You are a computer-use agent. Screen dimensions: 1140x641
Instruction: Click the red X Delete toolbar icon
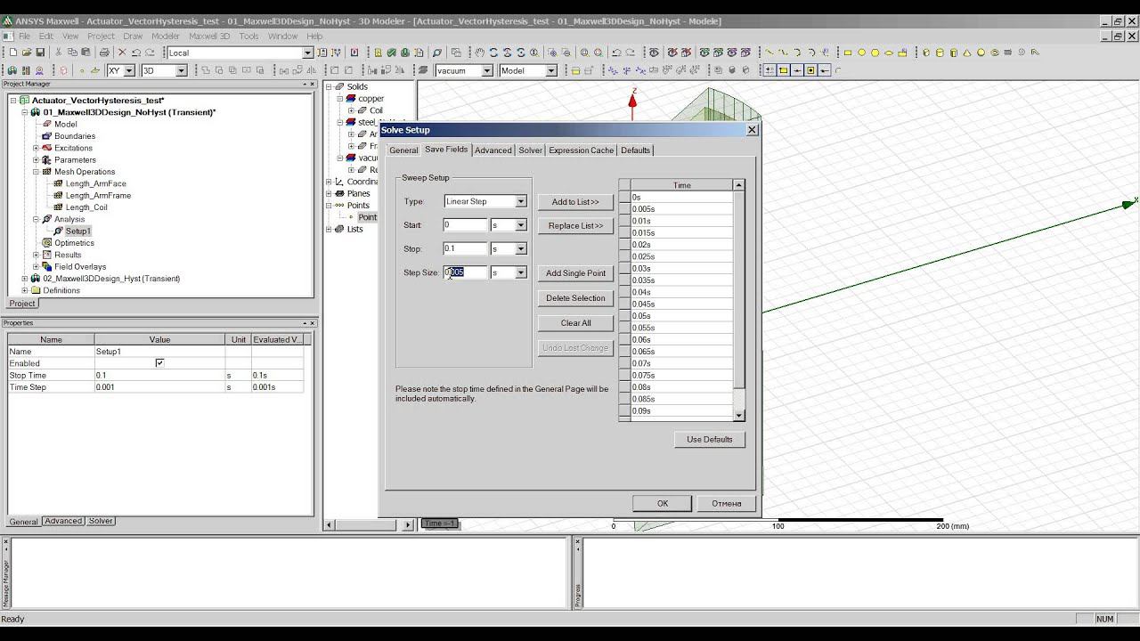pos(123,53)
